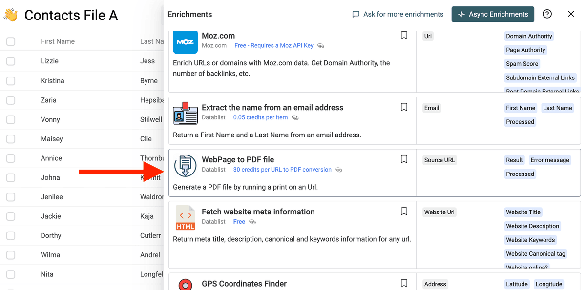Image resolution: width=586 pixels, height=290 pixels.
Task: Click the Source URL input tag
Action: pos(439,160)
